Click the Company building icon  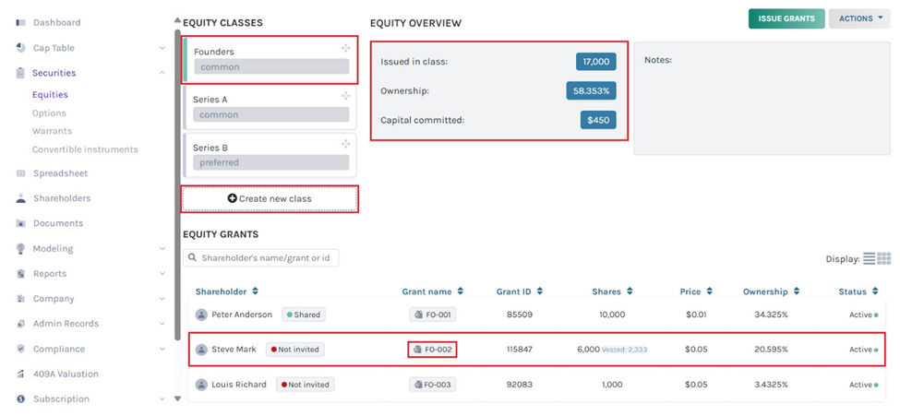21,299
